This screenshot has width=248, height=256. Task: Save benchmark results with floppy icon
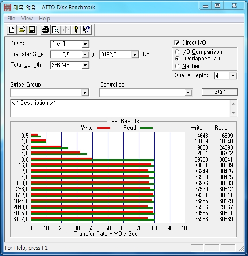pyautogui.click(x=32, y=30)
